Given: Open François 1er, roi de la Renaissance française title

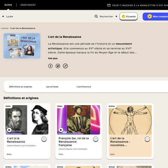Looking at the screenshot, I should (74, 142).
